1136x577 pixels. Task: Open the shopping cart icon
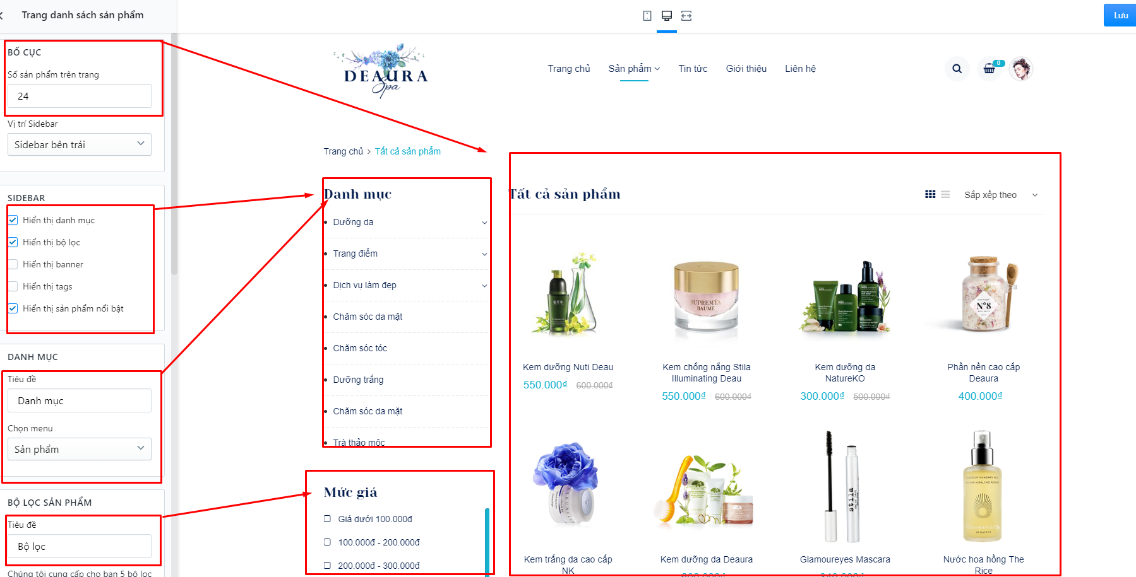pyautogui.click(x=990, y=69)
